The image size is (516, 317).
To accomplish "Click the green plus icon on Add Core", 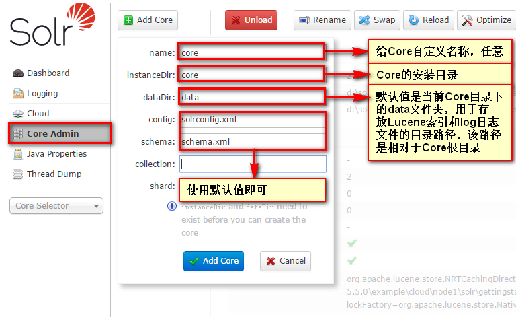I will pos(128,20).
